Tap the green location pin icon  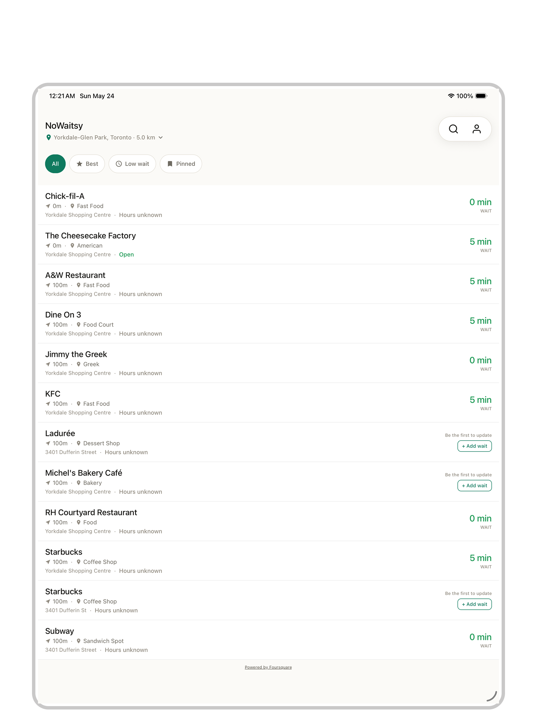click(x=49, y=137)
